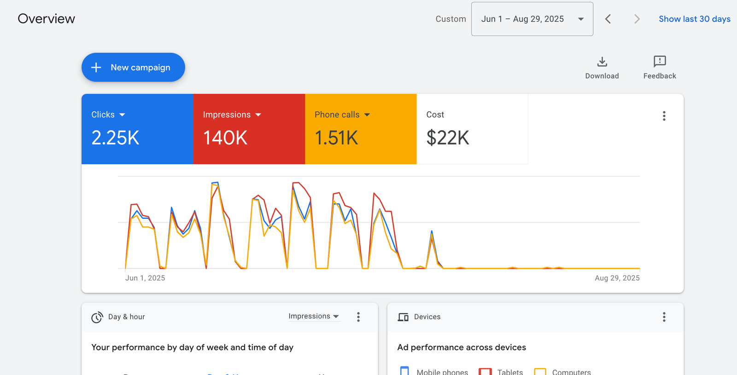Open the Impressions dropdown in the red metric card
The height and width of the screenshot is (375, 737).
click(258, 115)
